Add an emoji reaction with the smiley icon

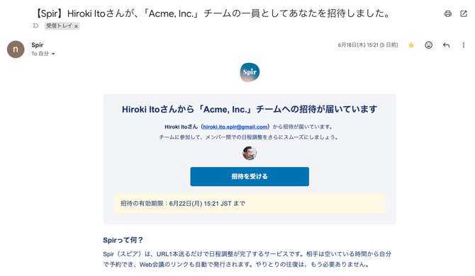pos(429,45)
